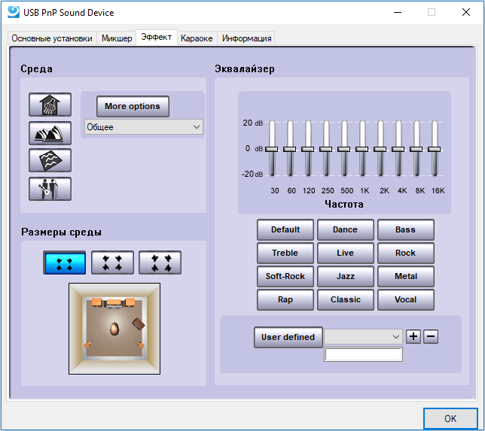Click the 60 Hz equalizer slider handle
The width and height of the screenshot is (485, 431).
[x=289, y=149]
